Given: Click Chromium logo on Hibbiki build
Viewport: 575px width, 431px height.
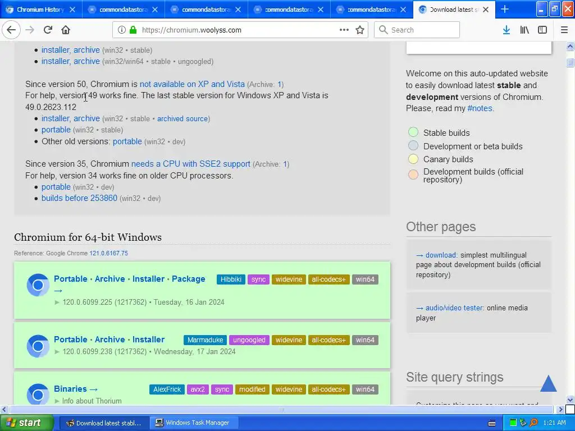Looking at the screenshot, I should pyautogui.click(x=38, y=285).
